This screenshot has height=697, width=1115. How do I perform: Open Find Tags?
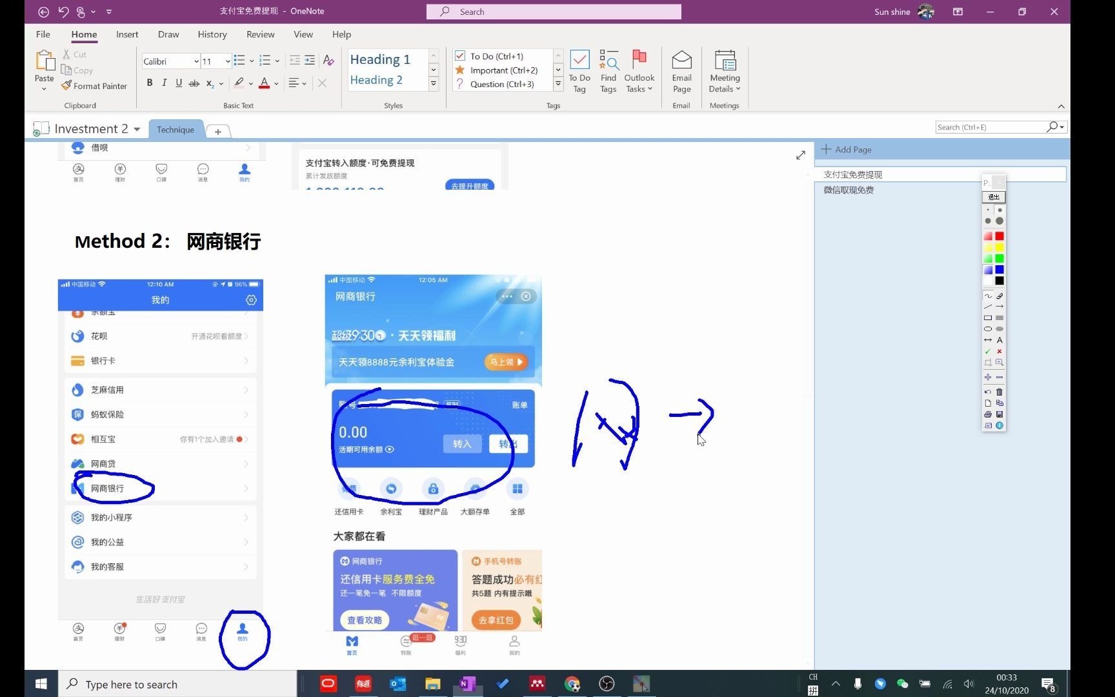pyautogui.click(x=608, y=72)
